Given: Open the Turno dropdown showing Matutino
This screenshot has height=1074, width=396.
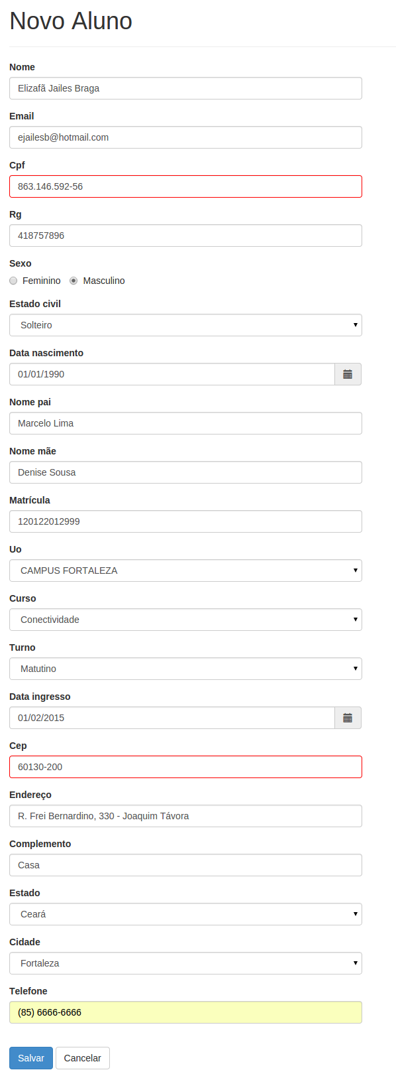Looking at the screenshot, I should click(x=185, y=669).
